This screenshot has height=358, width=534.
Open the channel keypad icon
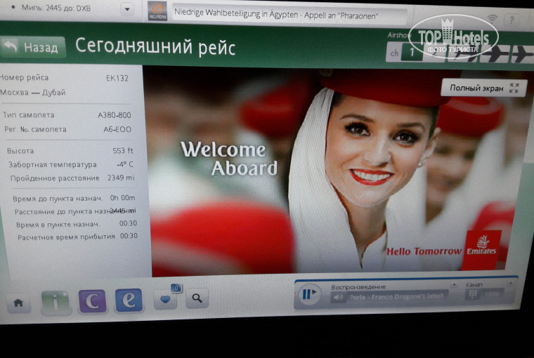point(473,294)
